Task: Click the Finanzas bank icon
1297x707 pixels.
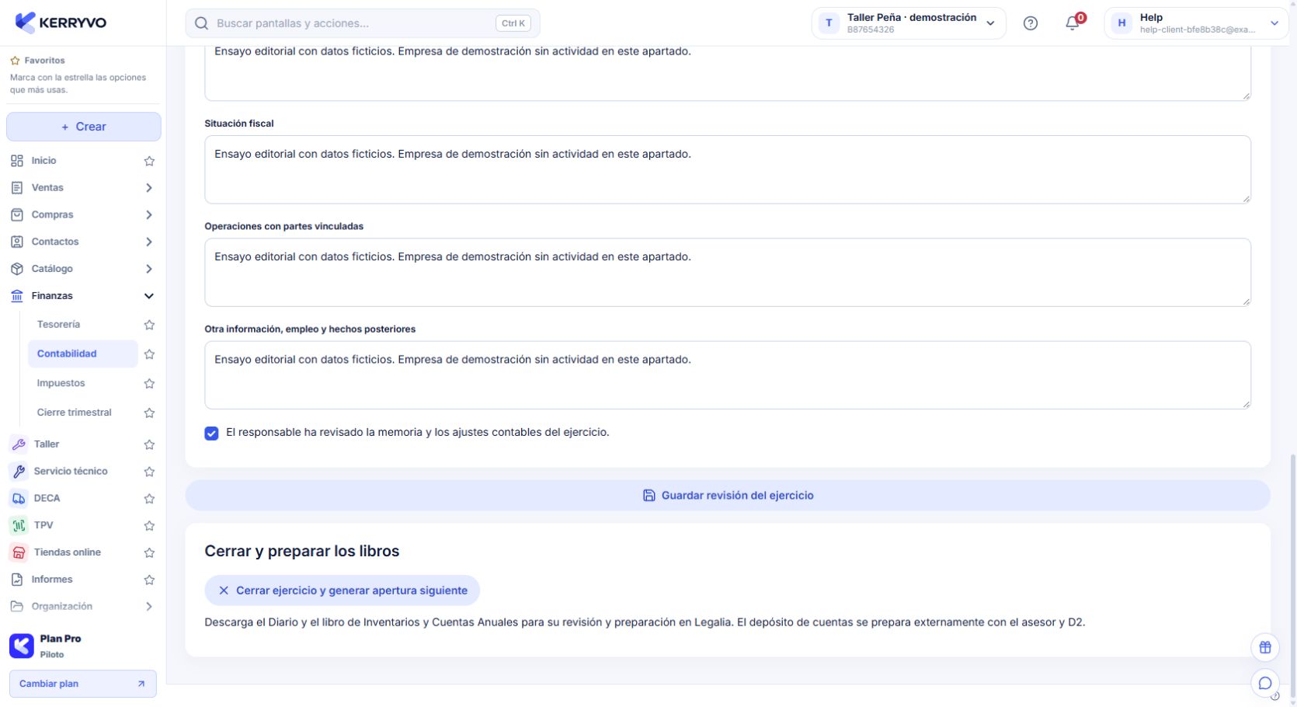Action: point(17,296)
